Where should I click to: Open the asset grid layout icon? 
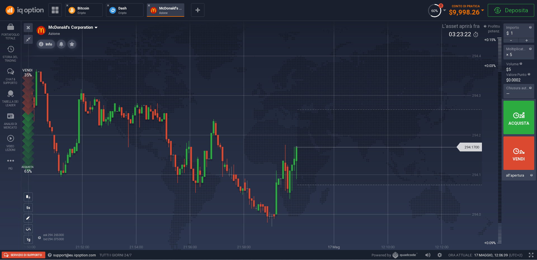(55, 10)
